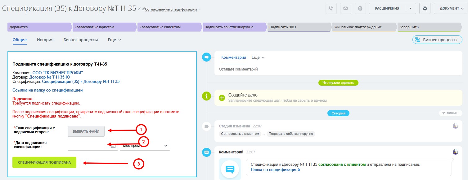Select the Завершить stage

click(430, 27)
